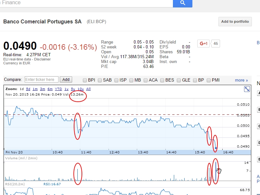This screenshot has width=260, height=195.
Task: Click the Add compare button
Action: point(66,80)
